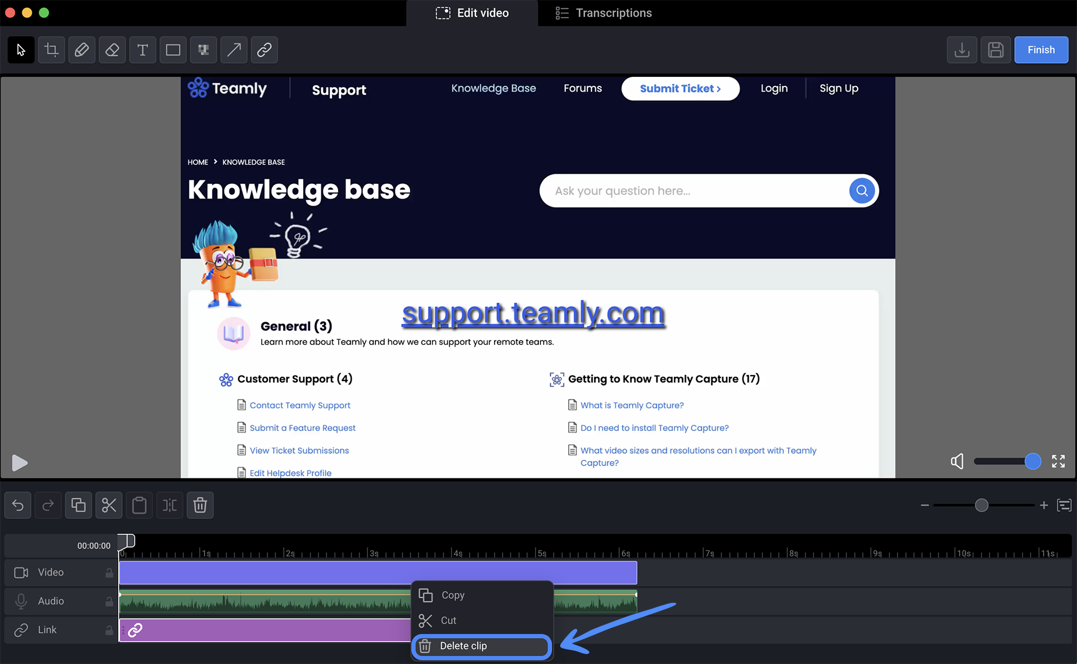The height and width of the screenshot is (664, 1077).
Task: Toggle the Link track lock
Action: pos(109,629)
